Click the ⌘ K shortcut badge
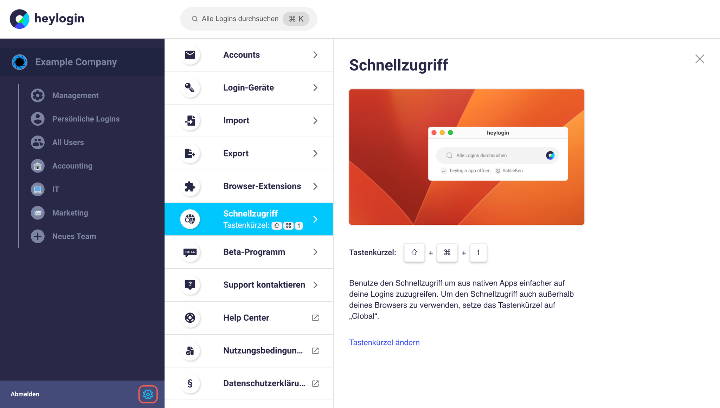Screen dimensions: 720x408 pyautogui.click(x=296, y=19)
